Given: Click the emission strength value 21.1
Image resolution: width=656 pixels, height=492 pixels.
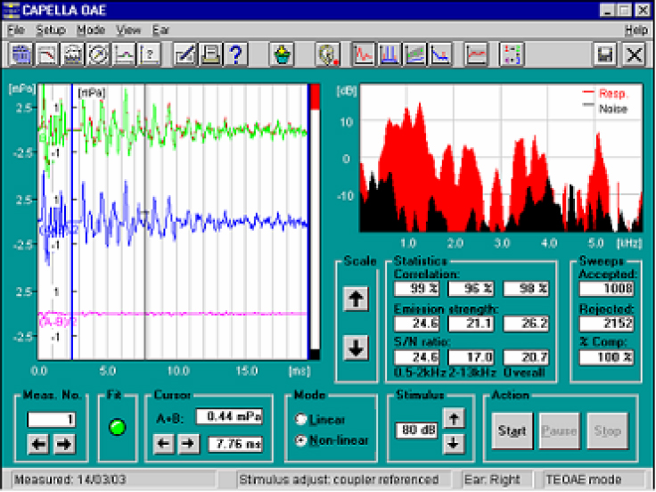Looking at the screenshot, I should point(471,324).
